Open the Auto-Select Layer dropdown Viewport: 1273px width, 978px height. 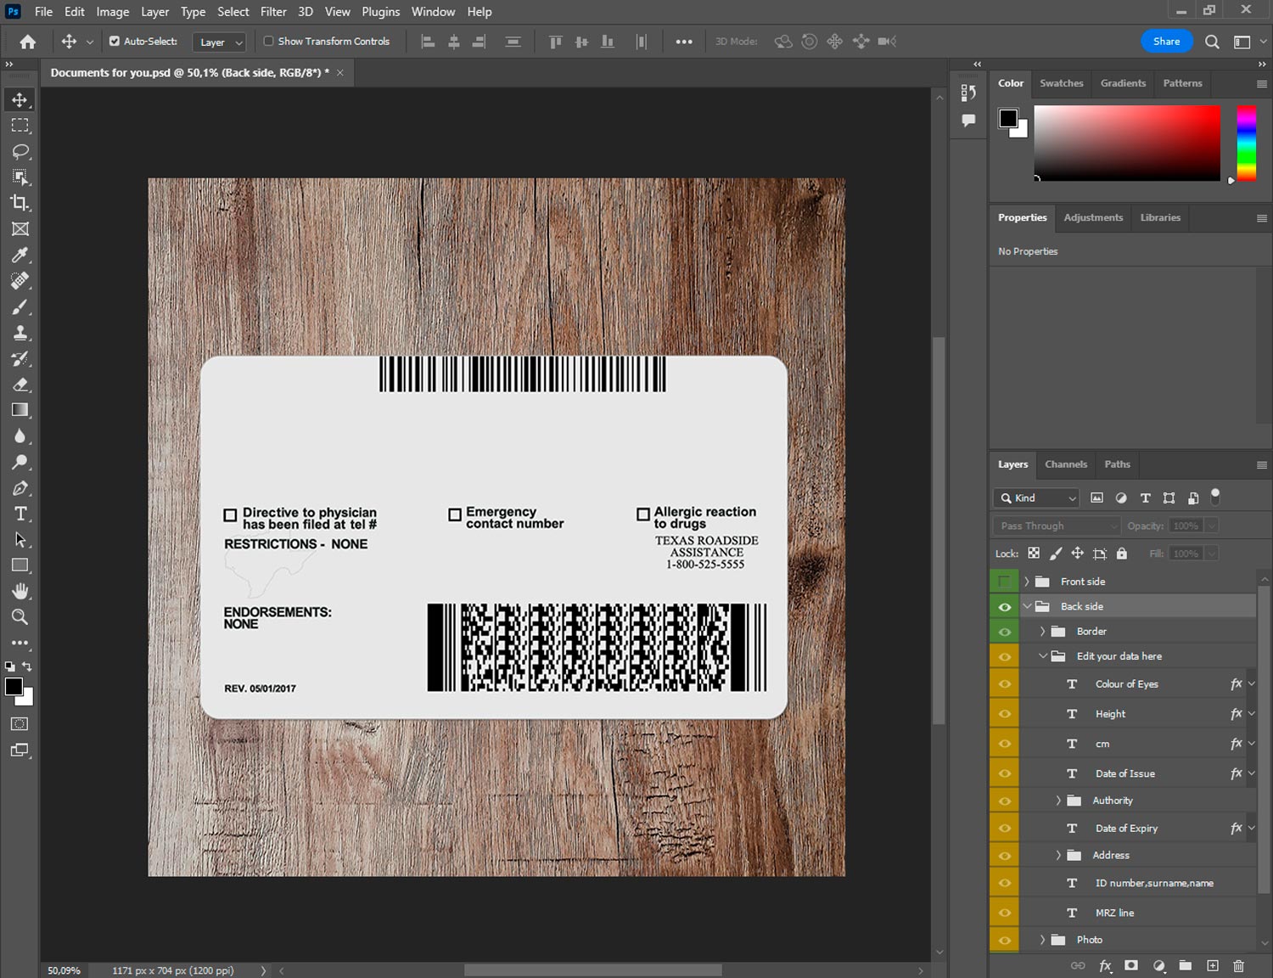220,42
